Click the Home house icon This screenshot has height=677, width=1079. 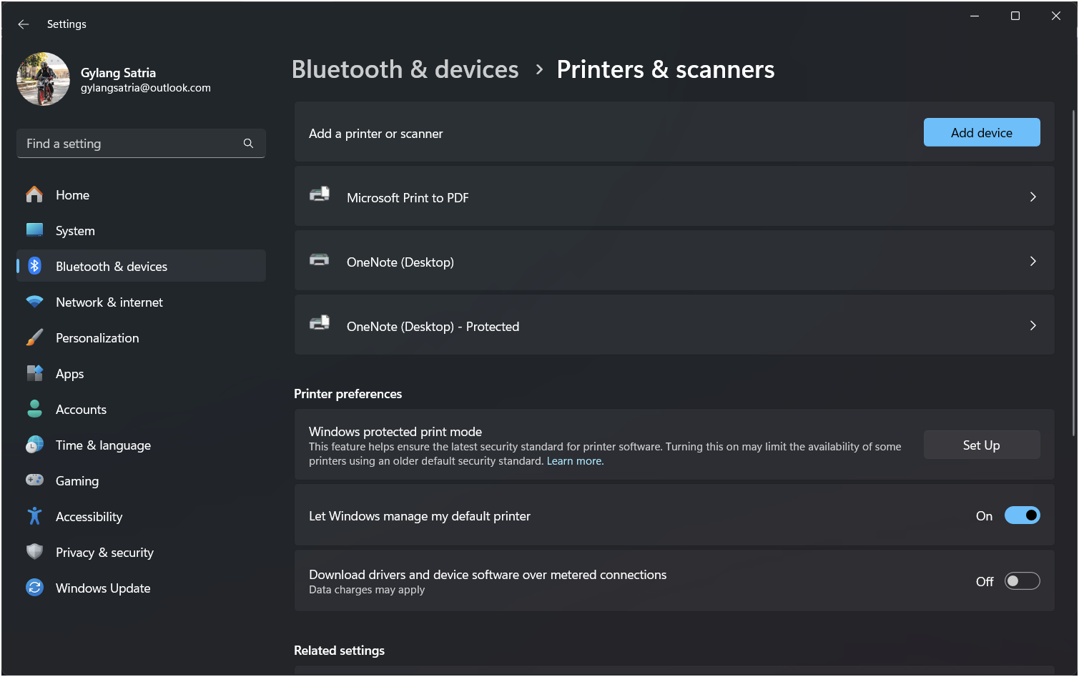[x=34, y=194]
